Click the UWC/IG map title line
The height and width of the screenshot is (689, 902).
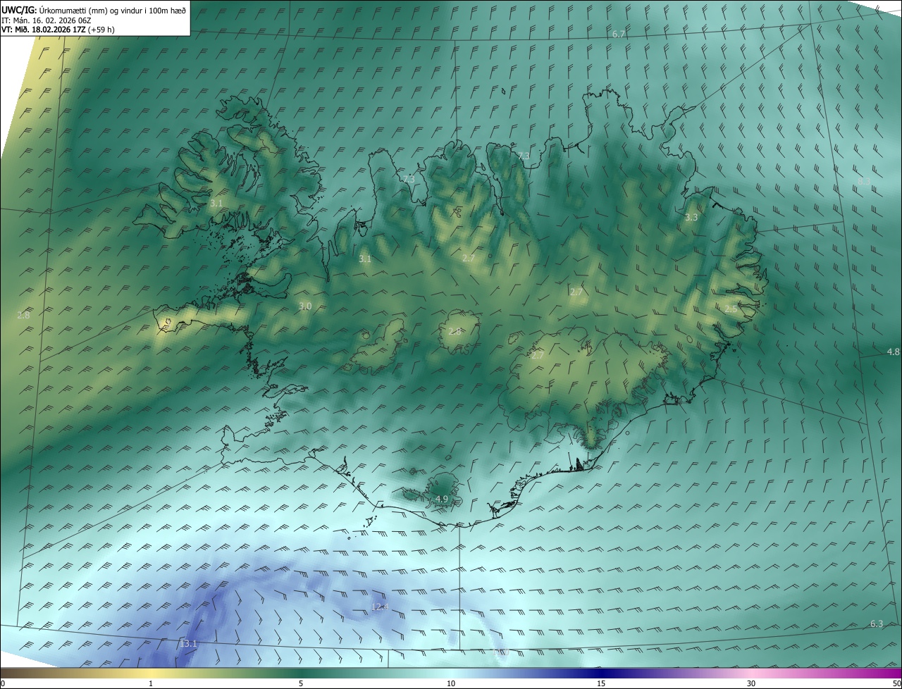point(94,10)
